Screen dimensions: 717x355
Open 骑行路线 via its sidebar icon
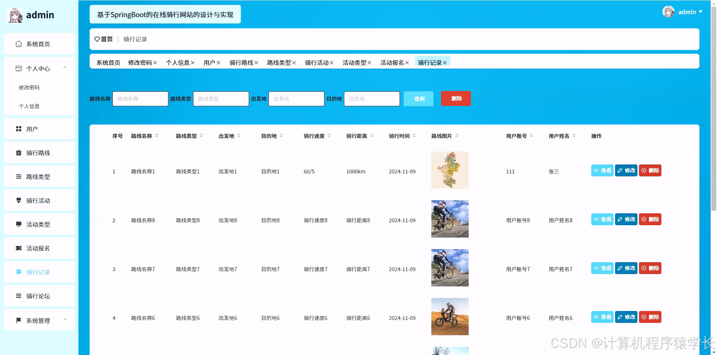click(19, 153)
